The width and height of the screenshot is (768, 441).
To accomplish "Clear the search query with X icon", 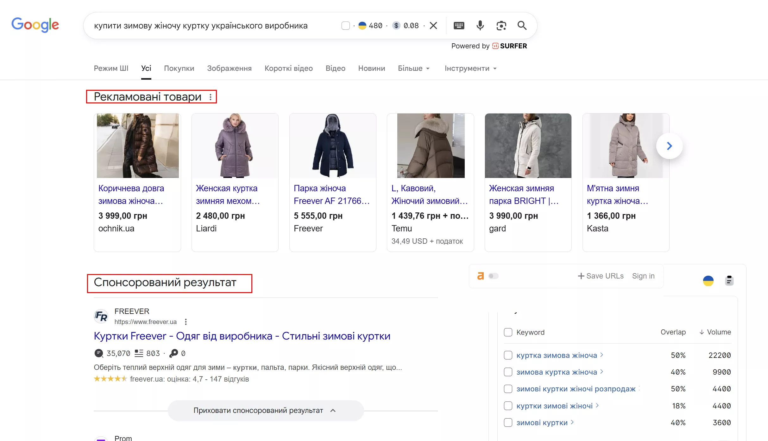I will coord(433,26).
